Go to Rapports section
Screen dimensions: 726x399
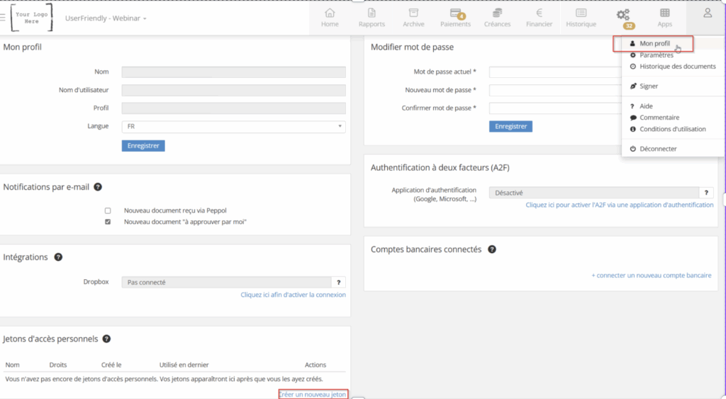[x=372, y=18]
